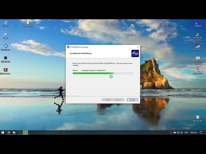Open the This PC desktop icon
Screen dimensions: 206x154
tap(5, 23)
